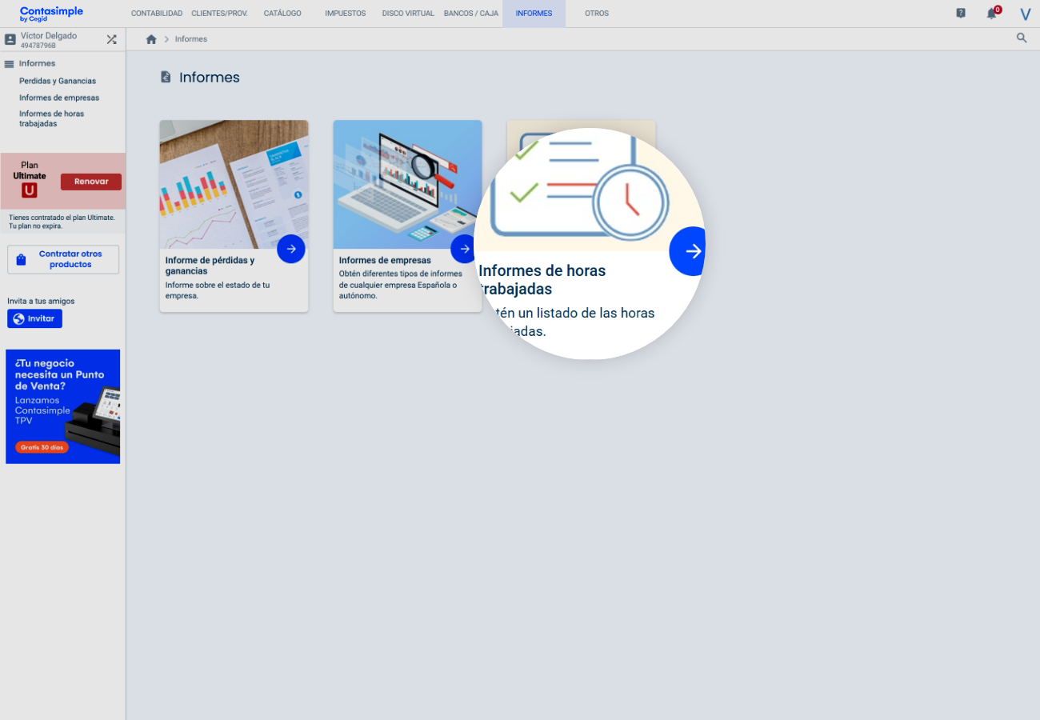Viewport: 1040px width, 720px height.
Task: Click the switch company shuffle icon
Action: tap(112, 39)
